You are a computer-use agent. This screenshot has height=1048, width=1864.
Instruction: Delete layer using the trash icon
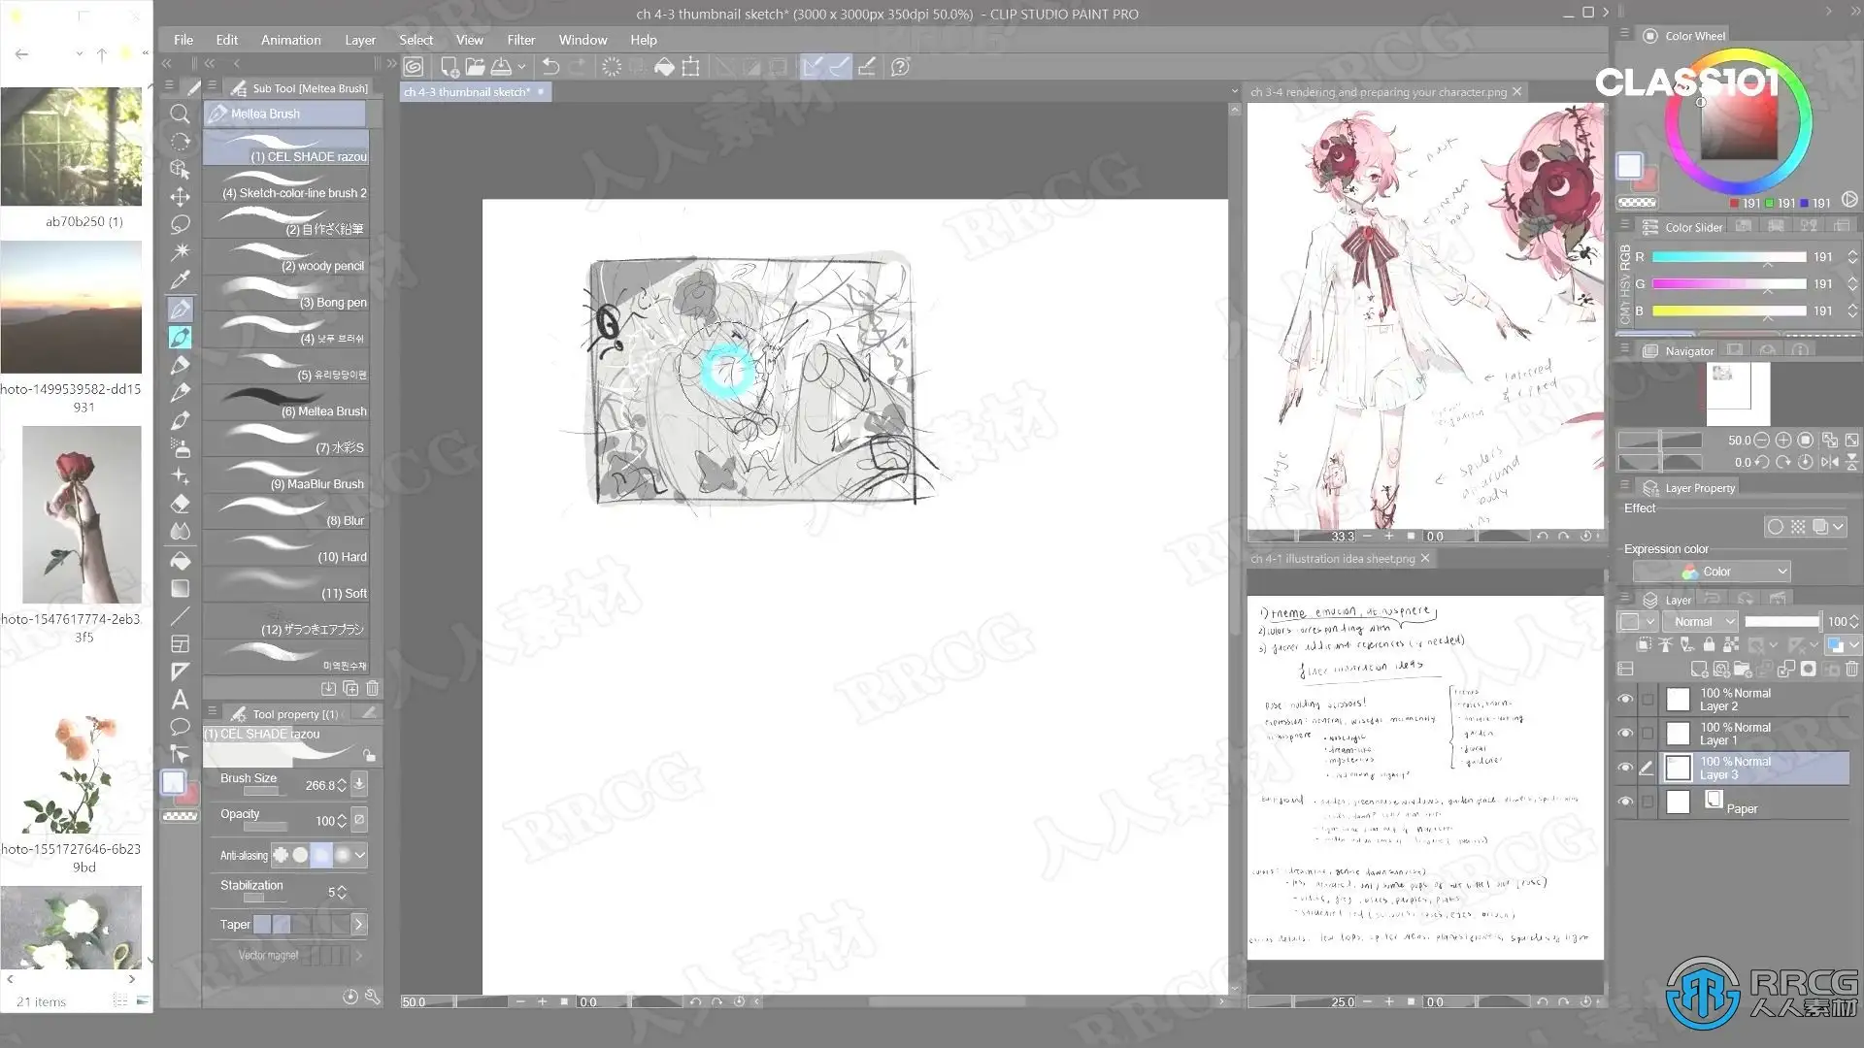(1852, 669)
